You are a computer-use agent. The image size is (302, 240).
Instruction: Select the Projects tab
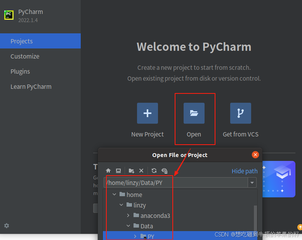[40, 41]
